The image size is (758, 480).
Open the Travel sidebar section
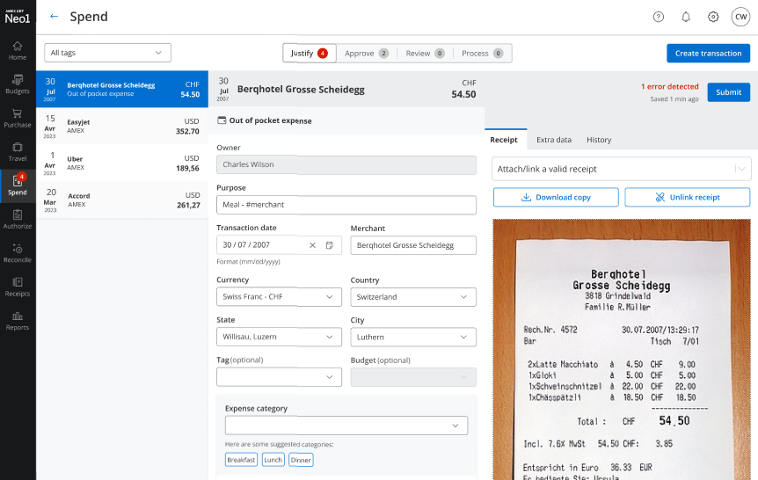(x=18, y=152)
